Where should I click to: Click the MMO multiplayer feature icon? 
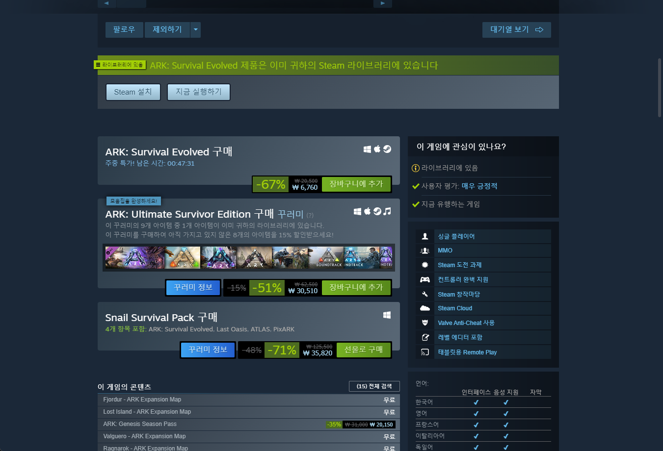point(425,251)
